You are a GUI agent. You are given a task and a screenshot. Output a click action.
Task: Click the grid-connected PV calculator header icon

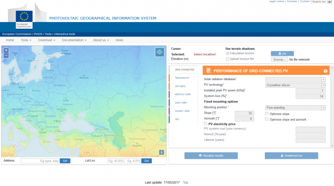pos(209,71)
